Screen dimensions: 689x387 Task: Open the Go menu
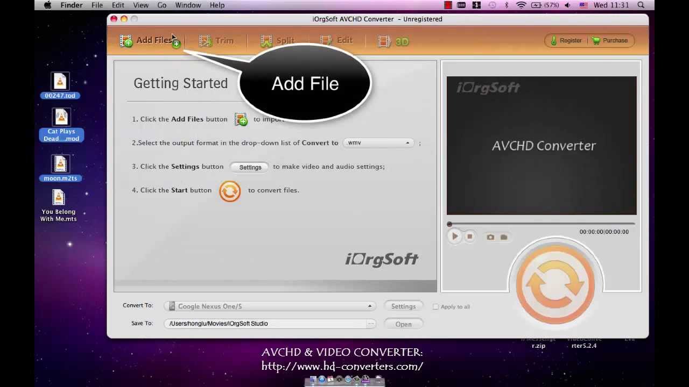(x=161, y=5)
